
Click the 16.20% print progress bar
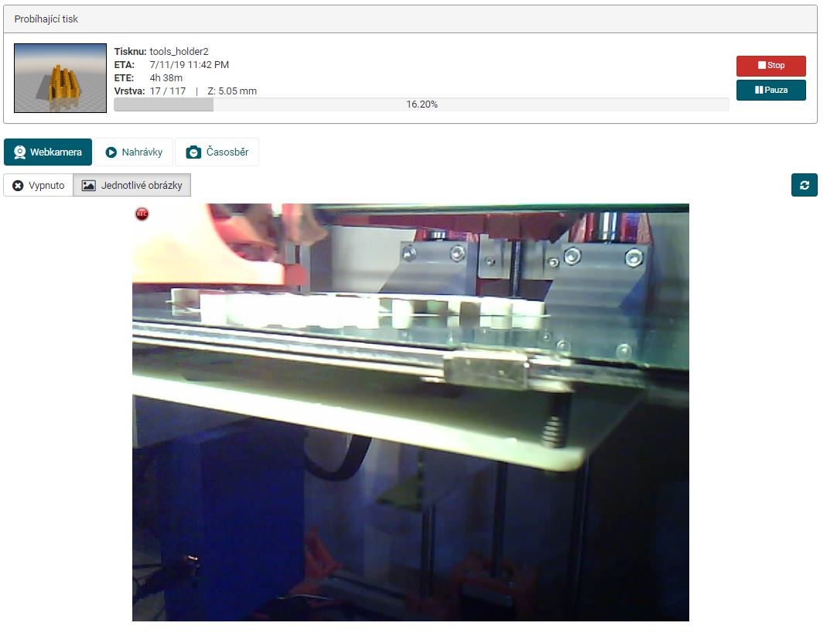tap(421, 104)
